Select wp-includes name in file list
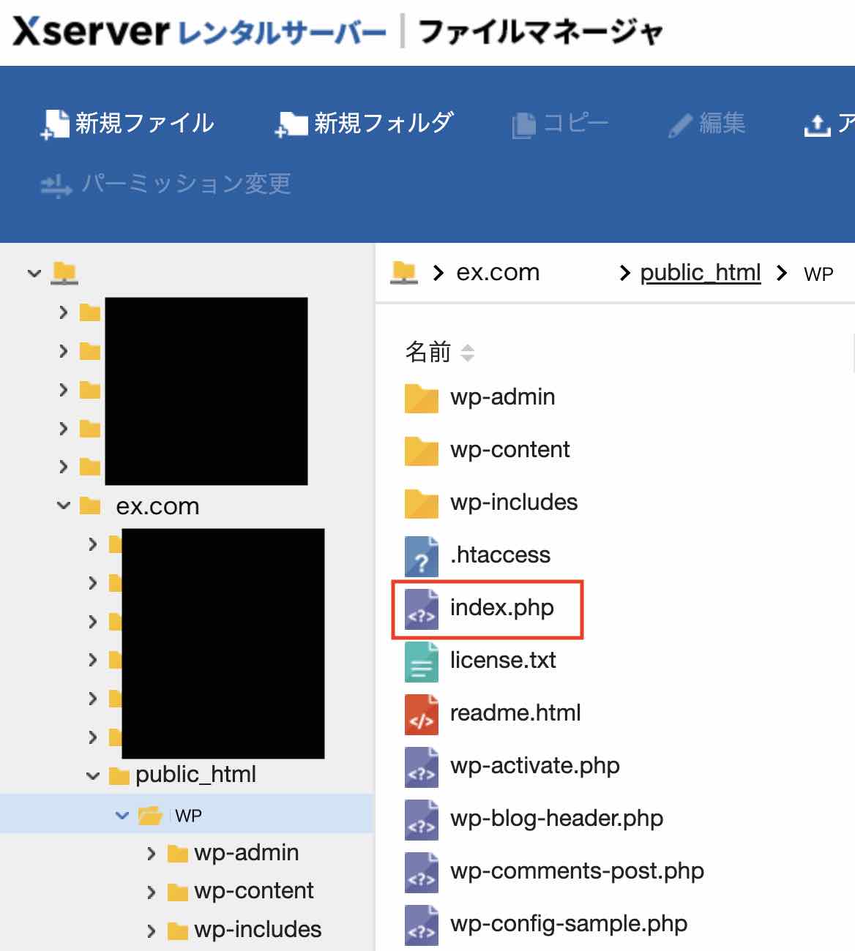The height and width of the screenshot is (951, 855). [514, 503]
